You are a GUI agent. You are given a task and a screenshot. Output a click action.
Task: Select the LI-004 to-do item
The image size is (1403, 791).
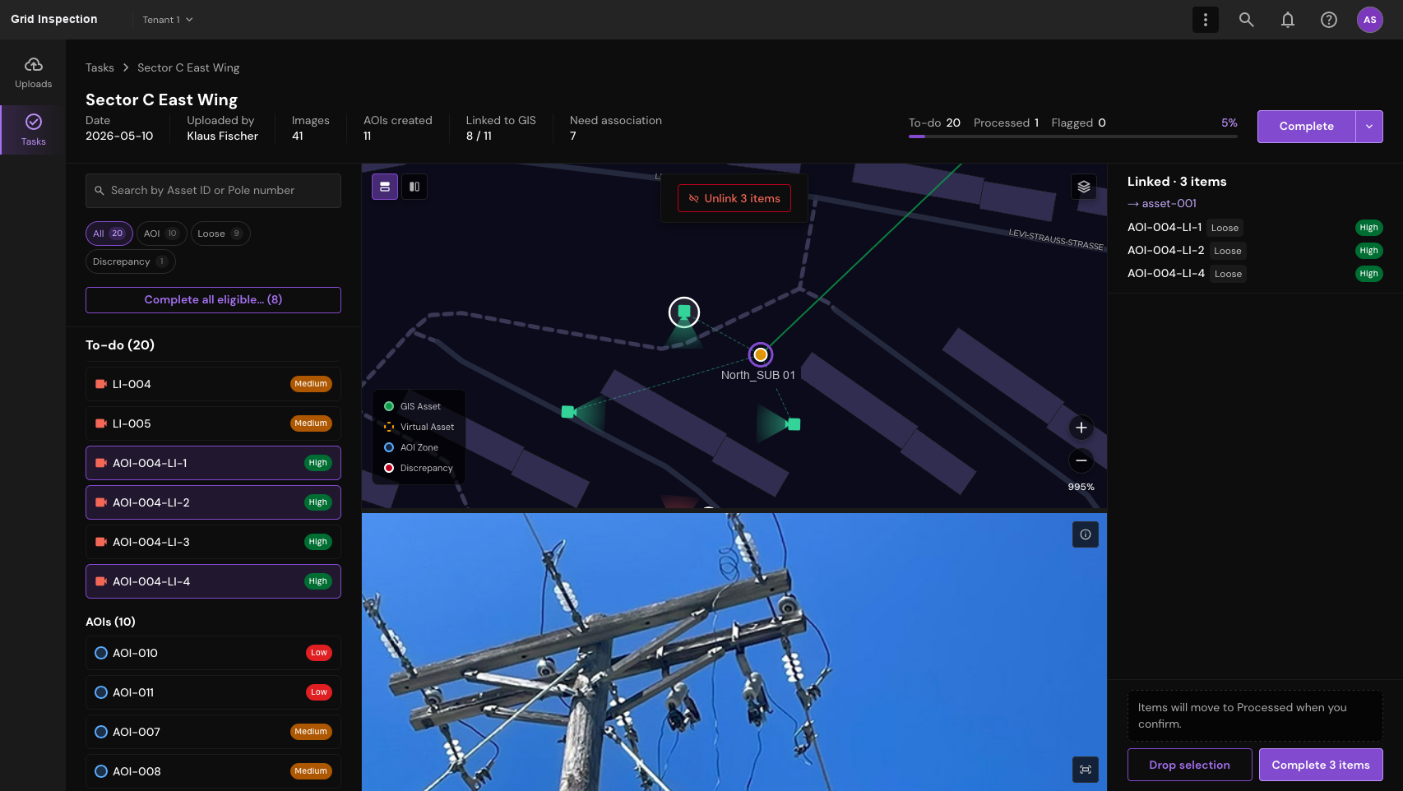point(213,384)
